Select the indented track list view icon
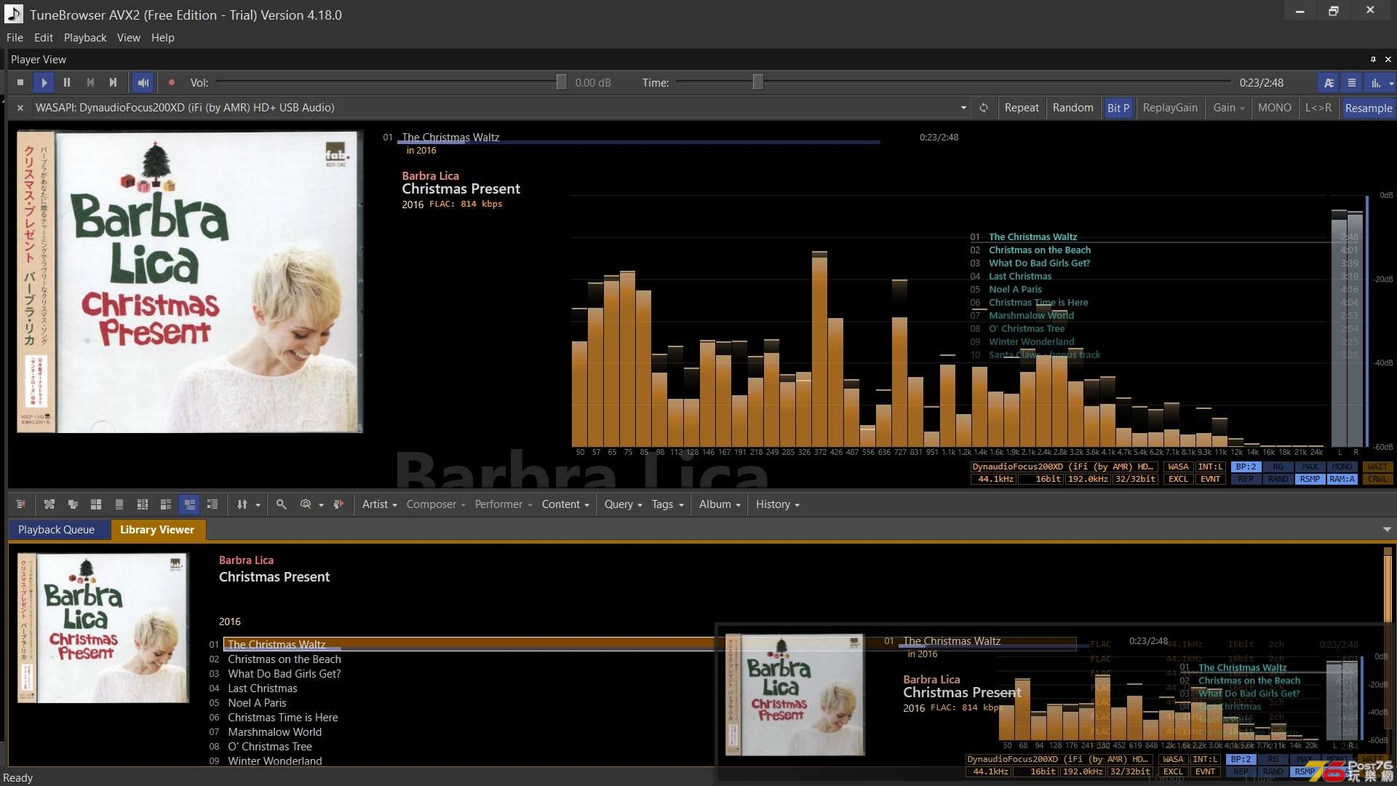This screenshot has width=1397, height=786. pos(212,504)
